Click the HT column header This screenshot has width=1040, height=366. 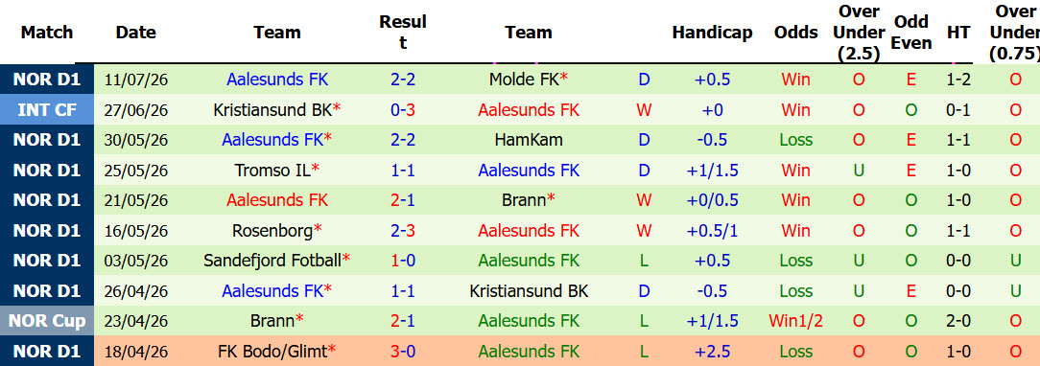coord(958,33)
